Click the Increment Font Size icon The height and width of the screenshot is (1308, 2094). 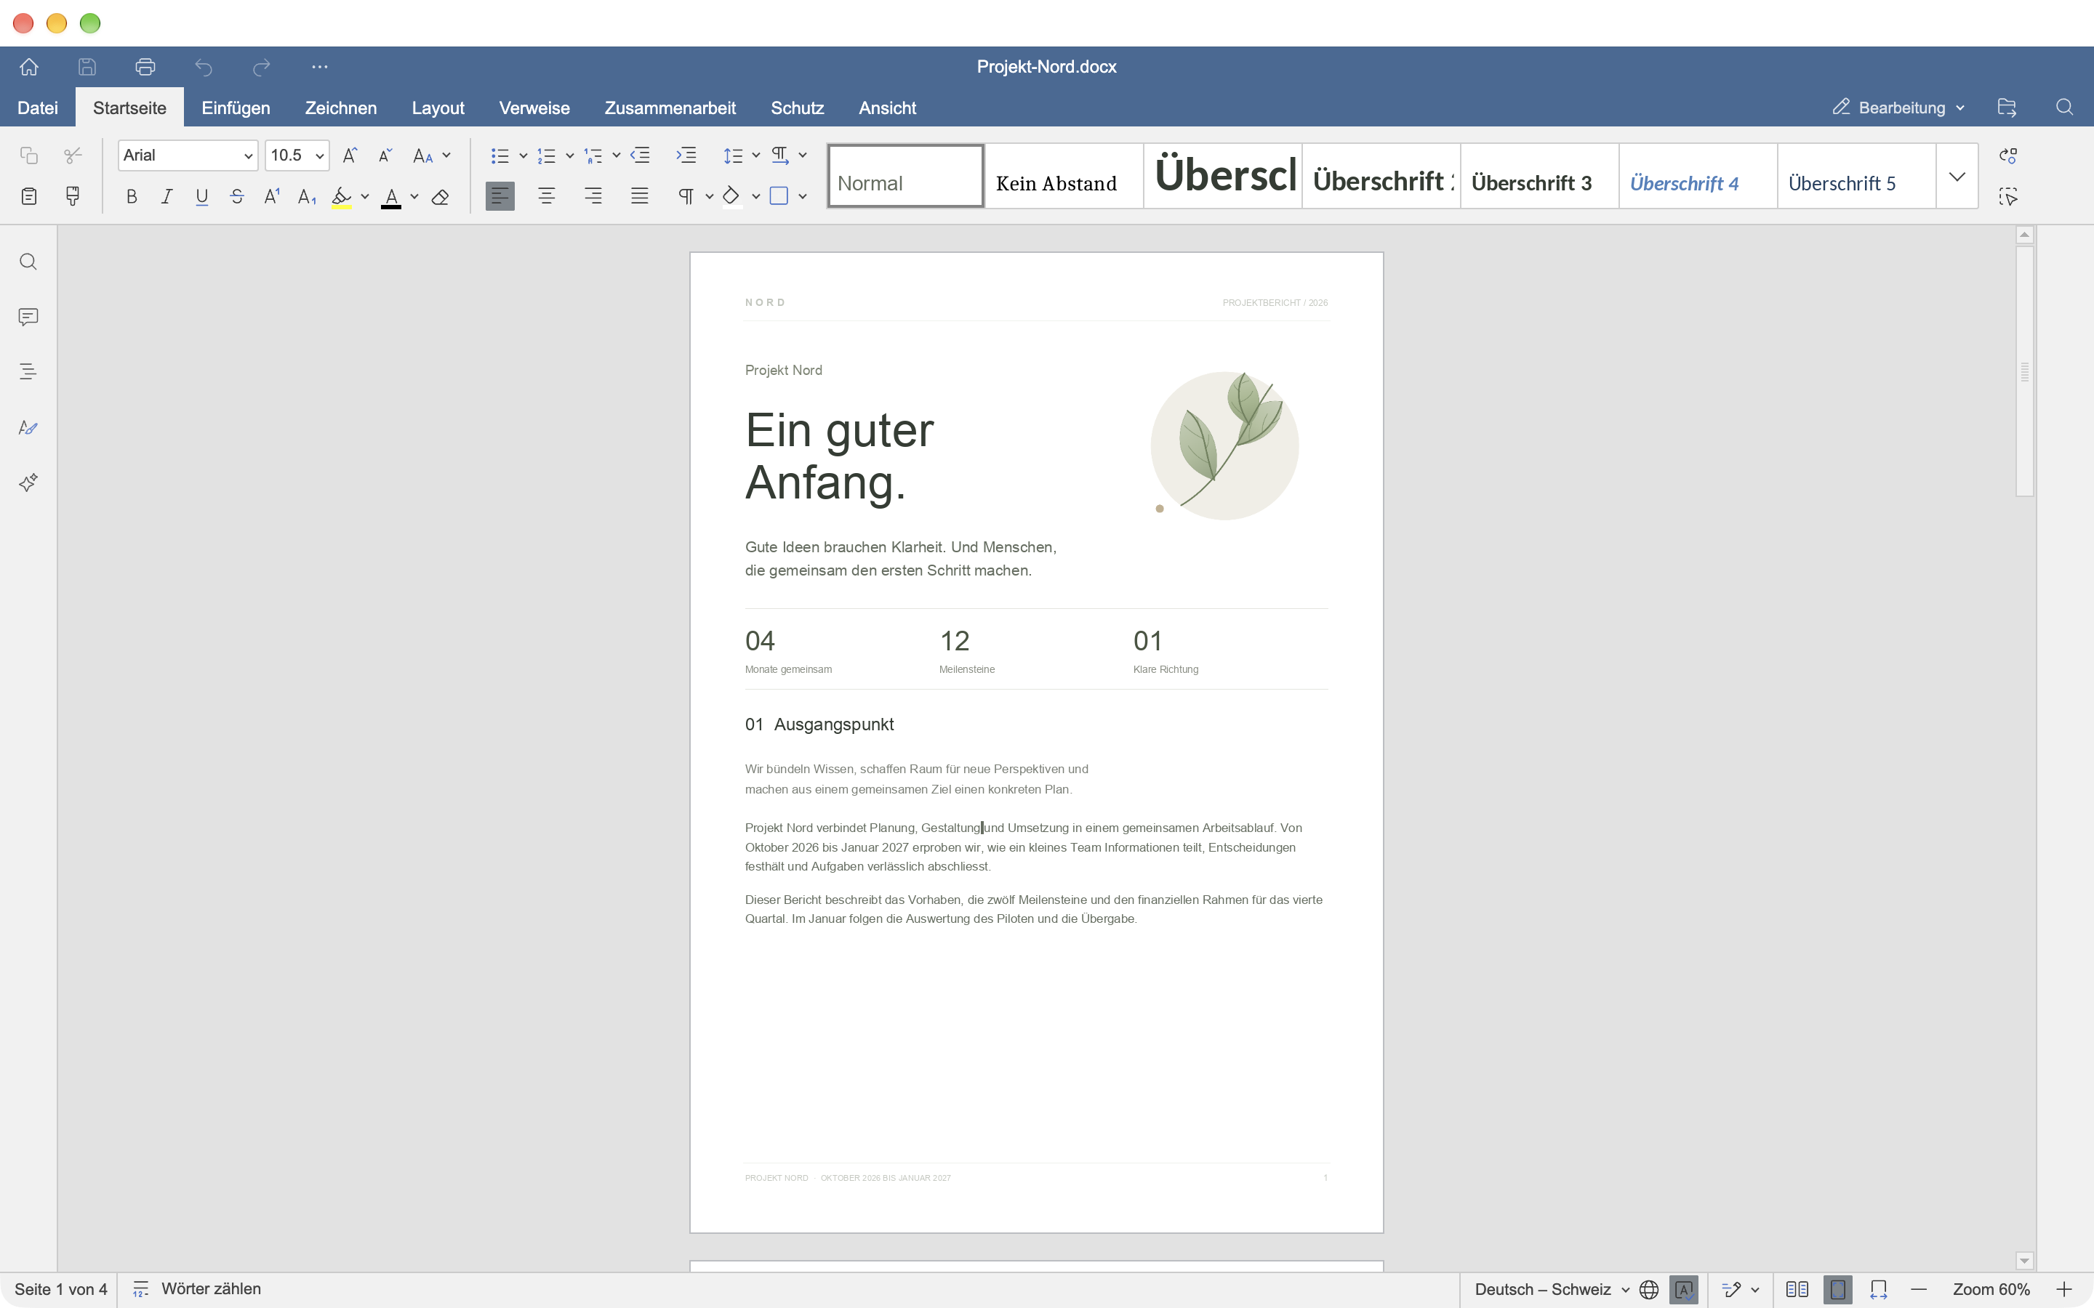(x=350, y=156)
